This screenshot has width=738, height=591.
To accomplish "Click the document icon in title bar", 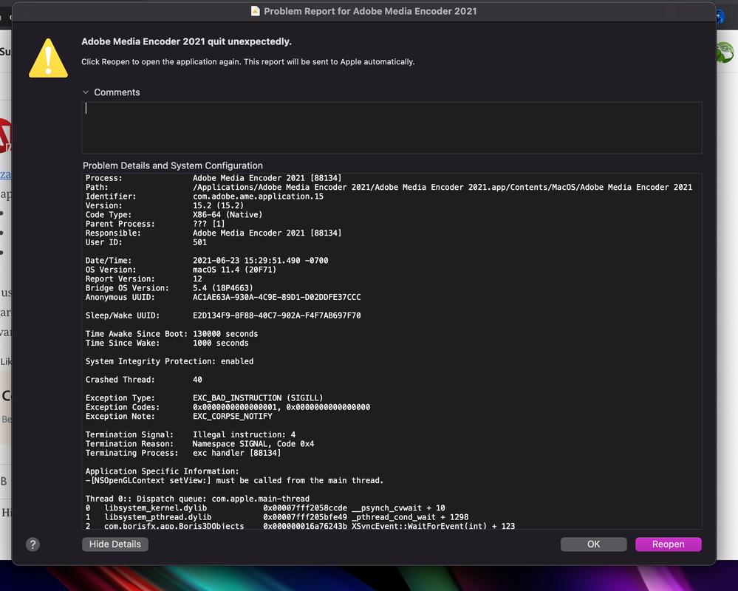I will coord(255,11).
